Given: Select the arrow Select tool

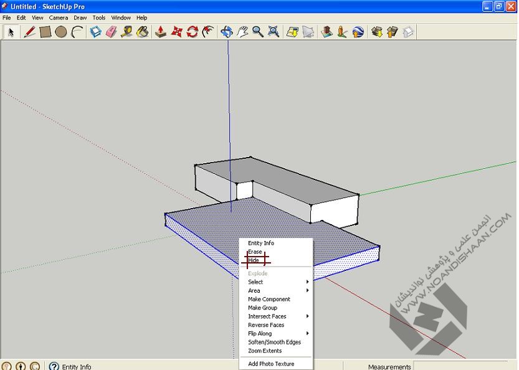Looking at the screenshot, I should click(11, 32).
